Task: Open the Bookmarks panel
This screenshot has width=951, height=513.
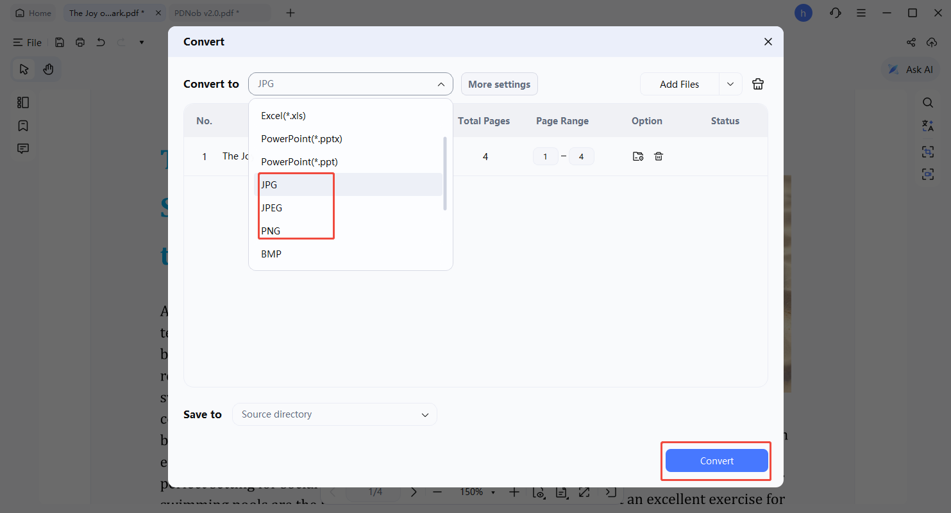Action: pyautogui.click(x=22, y=126)
